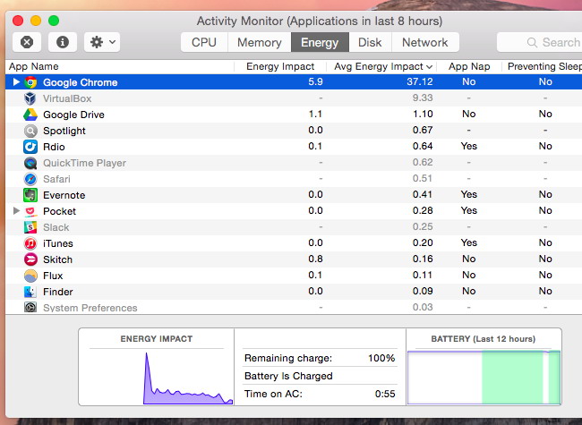Click the Spotlight magnifier icon
Image resolution: width=582 pixels, height=425 pixels.
[x=30, y=131]
